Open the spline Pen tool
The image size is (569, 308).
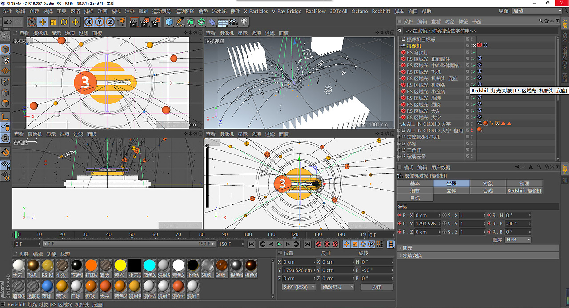click(x=180, y=22)
